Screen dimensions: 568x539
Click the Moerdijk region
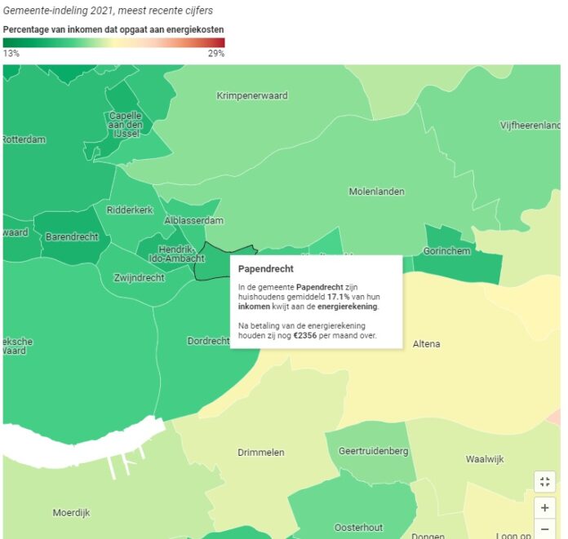(71, 512)
